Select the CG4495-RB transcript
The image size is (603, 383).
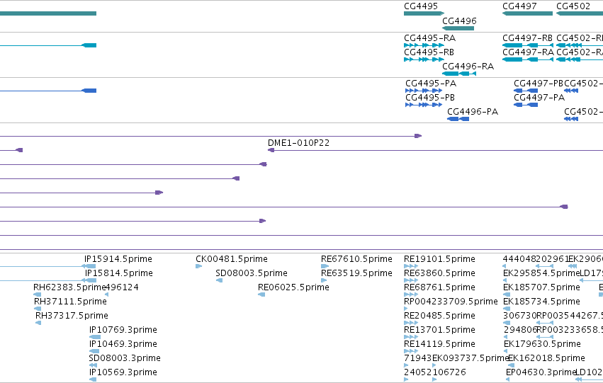click(x=424, y=59)
